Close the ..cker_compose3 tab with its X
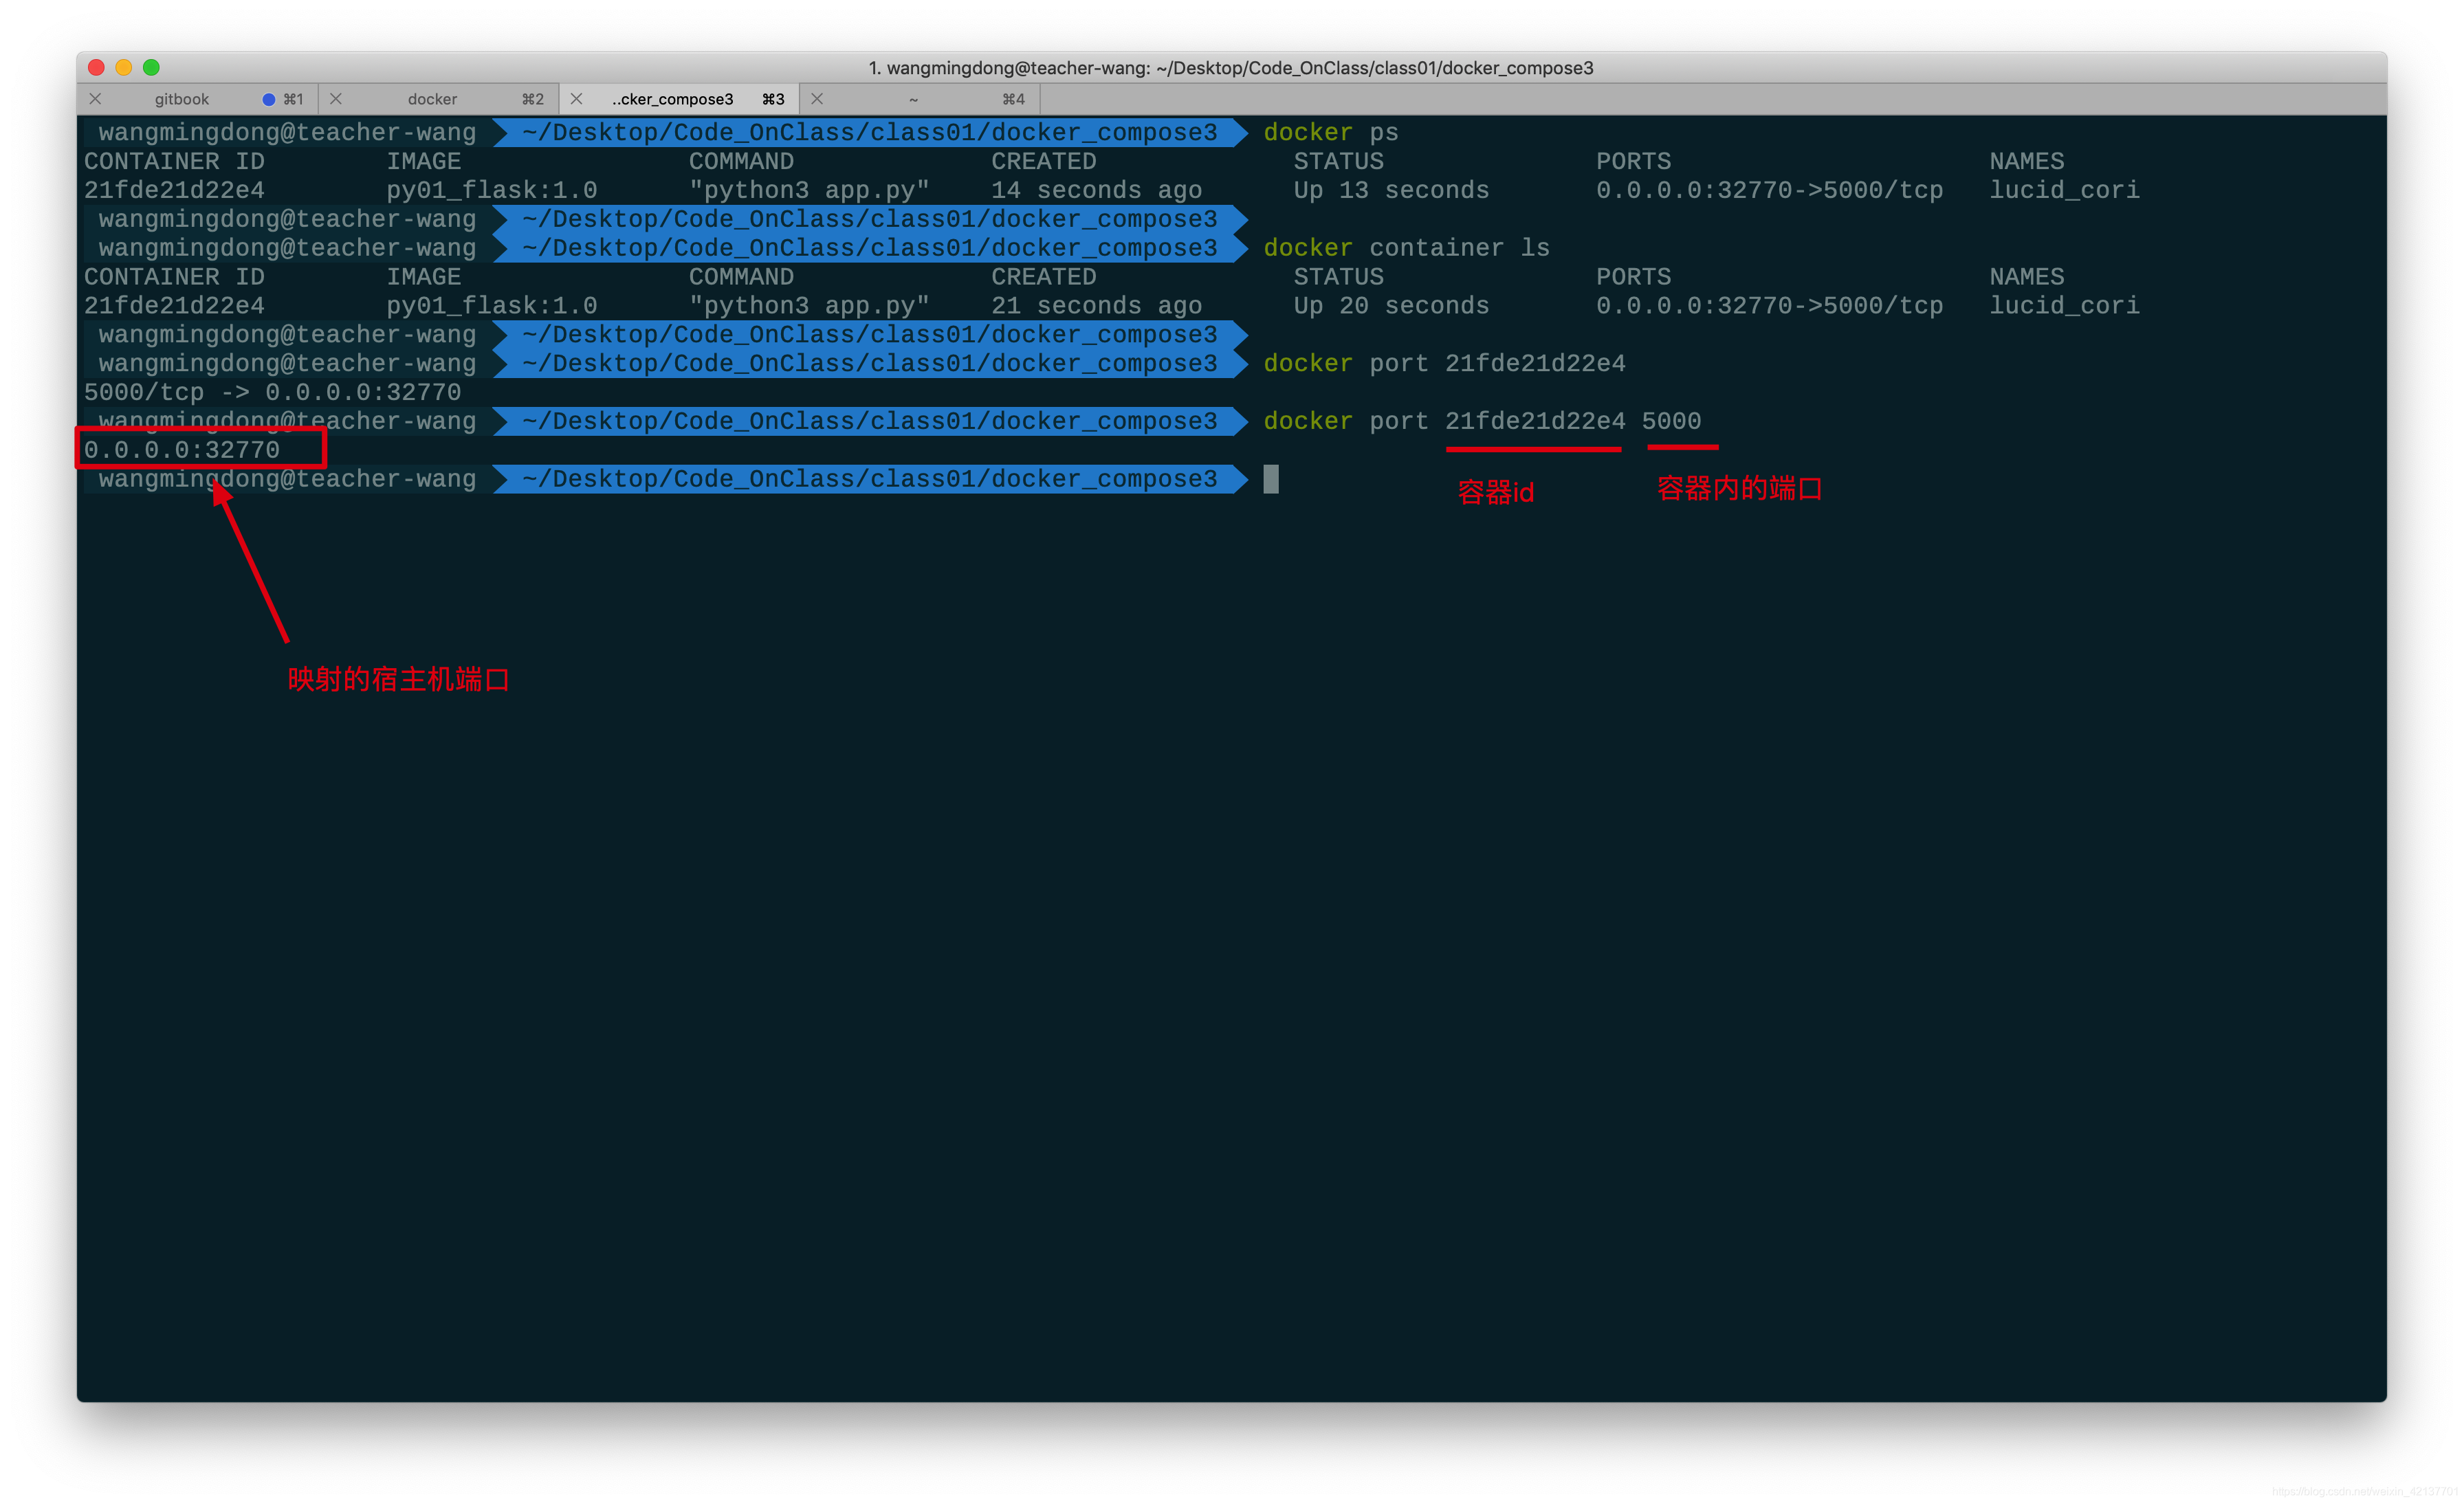 [x=576, y=98]
